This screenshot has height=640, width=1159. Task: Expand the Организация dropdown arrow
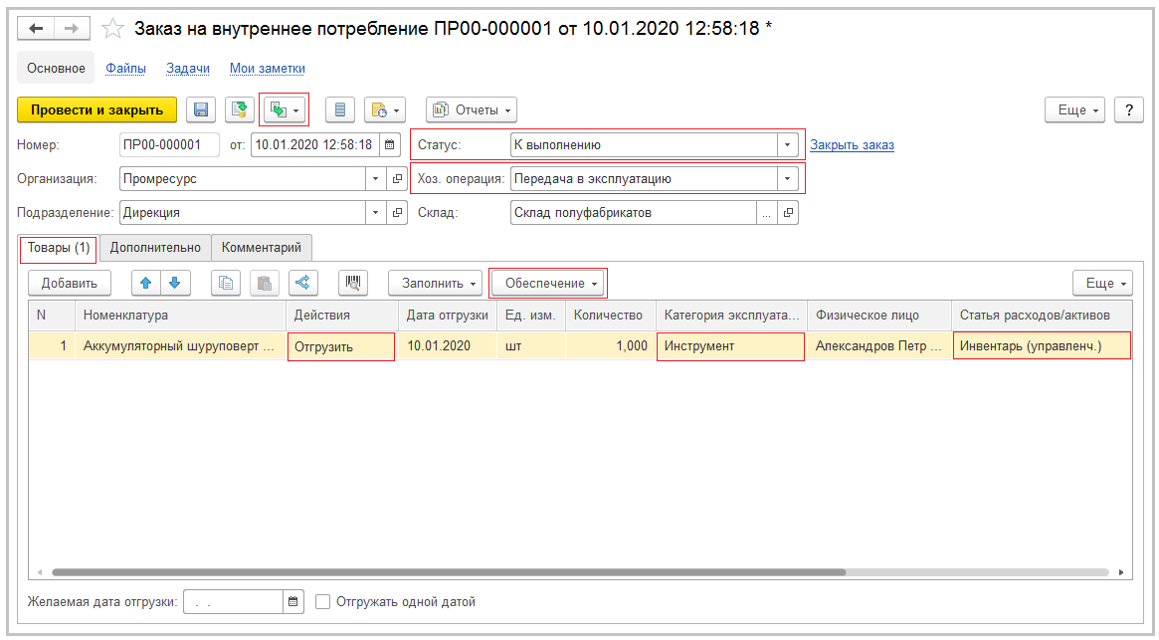[375, 179]
